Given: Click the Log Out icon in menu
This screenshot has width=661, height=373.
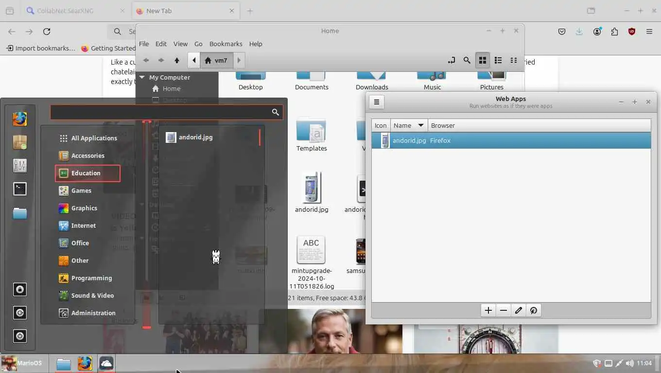Looking at the screenshot, I should tap(20, 313).
